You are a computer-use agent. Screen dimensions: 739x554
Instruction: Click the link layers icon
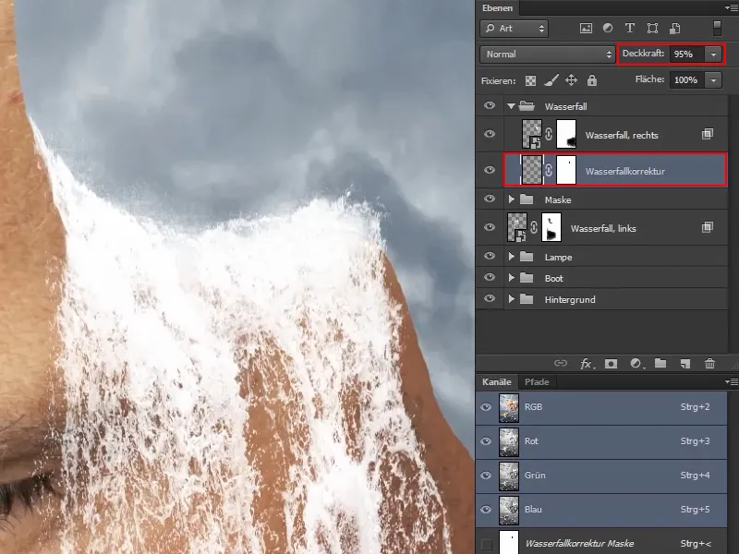point(561,363)
